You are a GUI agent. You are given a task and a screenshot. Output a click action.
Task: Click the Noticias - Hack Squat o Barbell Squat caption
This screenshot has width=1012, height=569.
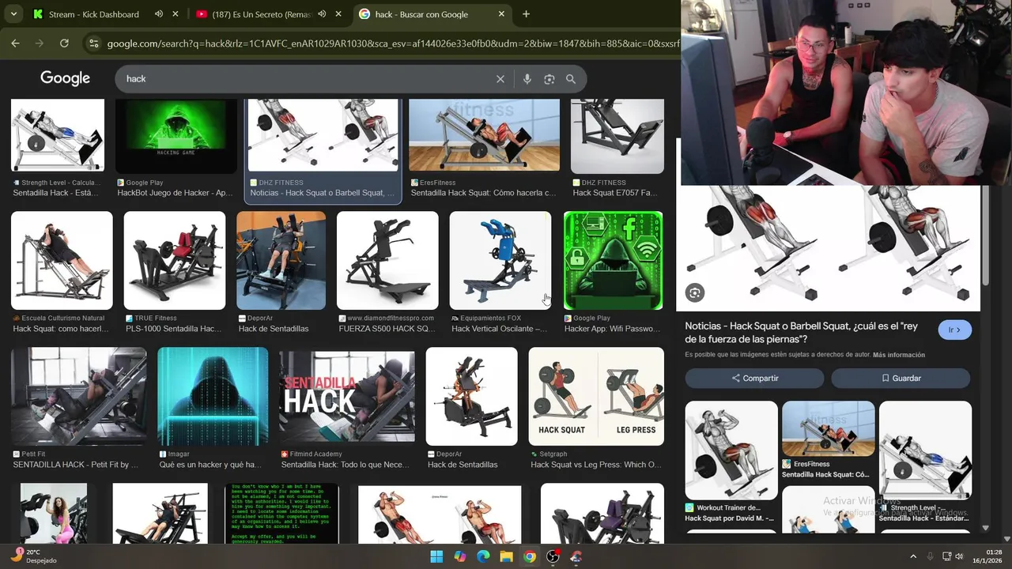coord(322,193)
